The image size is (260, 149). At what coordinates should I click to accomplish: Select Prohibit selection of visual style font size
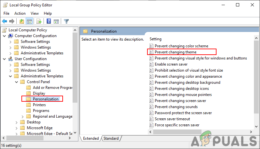point(189,70)
